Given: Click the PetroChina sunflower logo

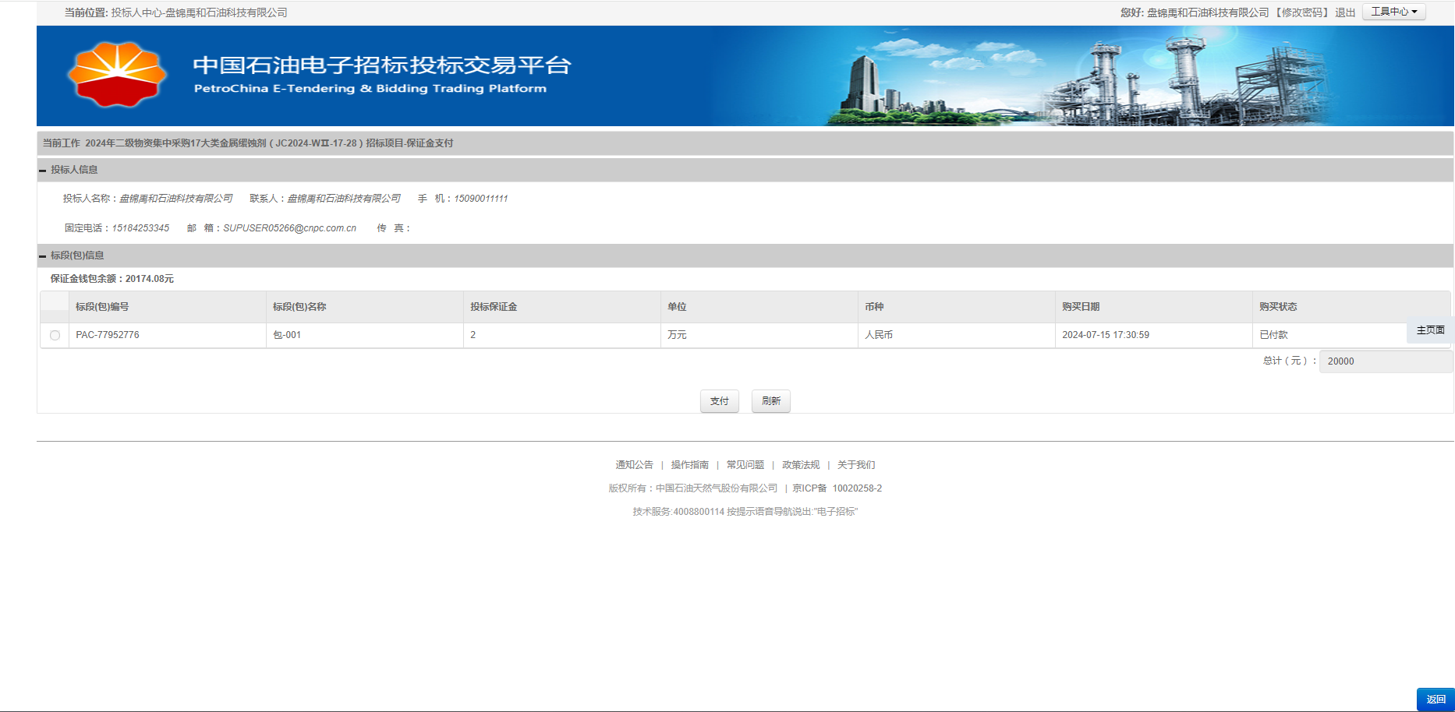Looking at the screenshot, I should tap(117, 74).
